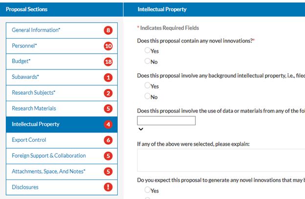Click the red 2 badge on Research Subjects
305x199 pixels.
(x=108, y=93)
